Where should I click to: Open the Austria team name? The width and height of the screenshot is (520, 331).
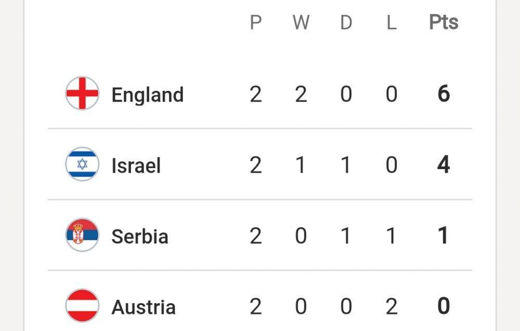point(144,307)
